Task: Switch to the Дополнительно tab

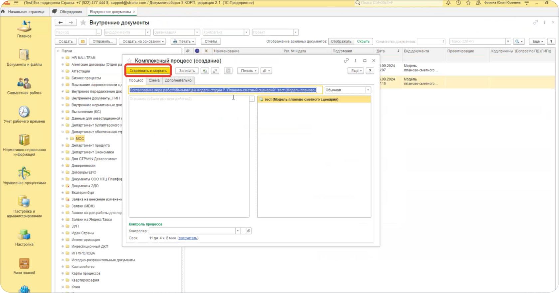Action: click(x=178, y=80)
